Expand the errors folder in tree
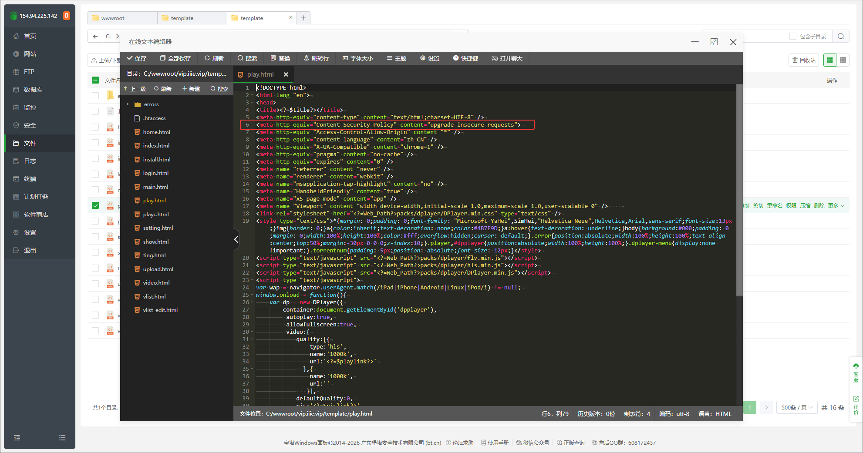Viewport: 863px width, 453px height. (x=128, y=104)
